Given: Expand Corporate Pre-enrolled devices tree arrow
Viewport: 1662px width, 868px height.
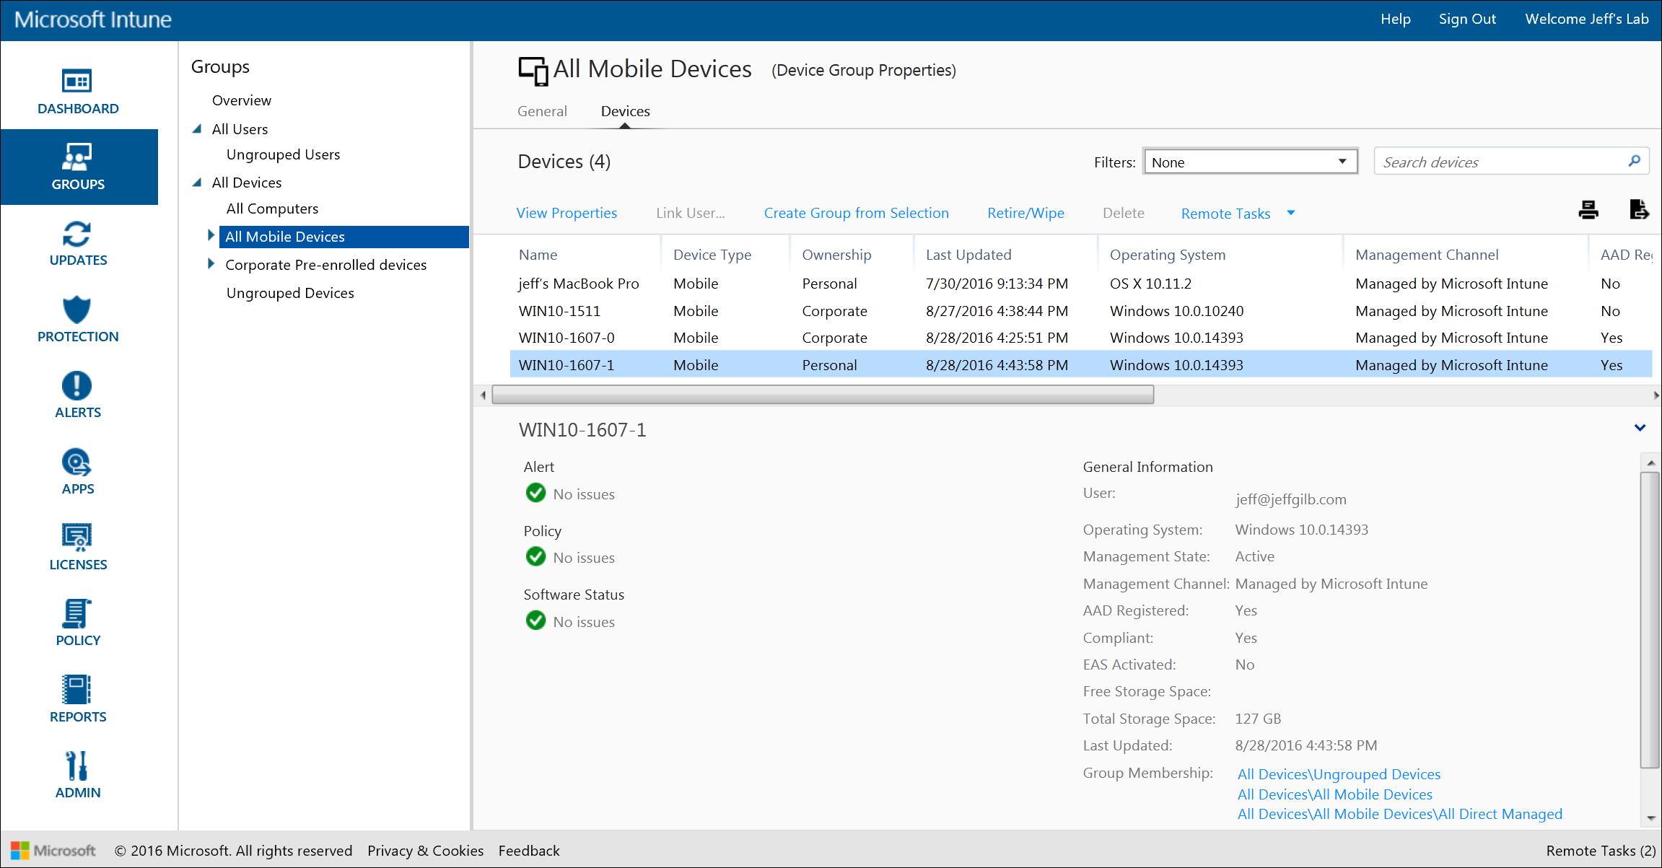Looking at the screenshot, I should click(211, 263).
